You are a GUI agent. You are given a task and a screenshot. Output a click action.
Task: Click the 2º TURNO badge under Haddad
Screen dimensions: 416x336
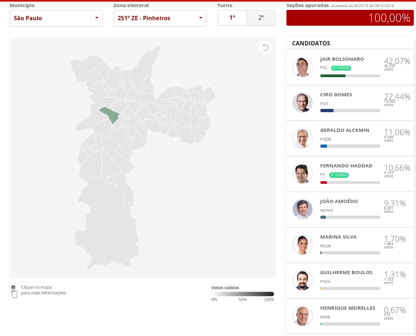pos(339,175)
